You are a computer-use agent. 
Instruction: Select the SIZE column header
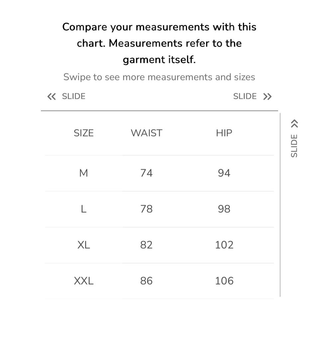[84, 133]
